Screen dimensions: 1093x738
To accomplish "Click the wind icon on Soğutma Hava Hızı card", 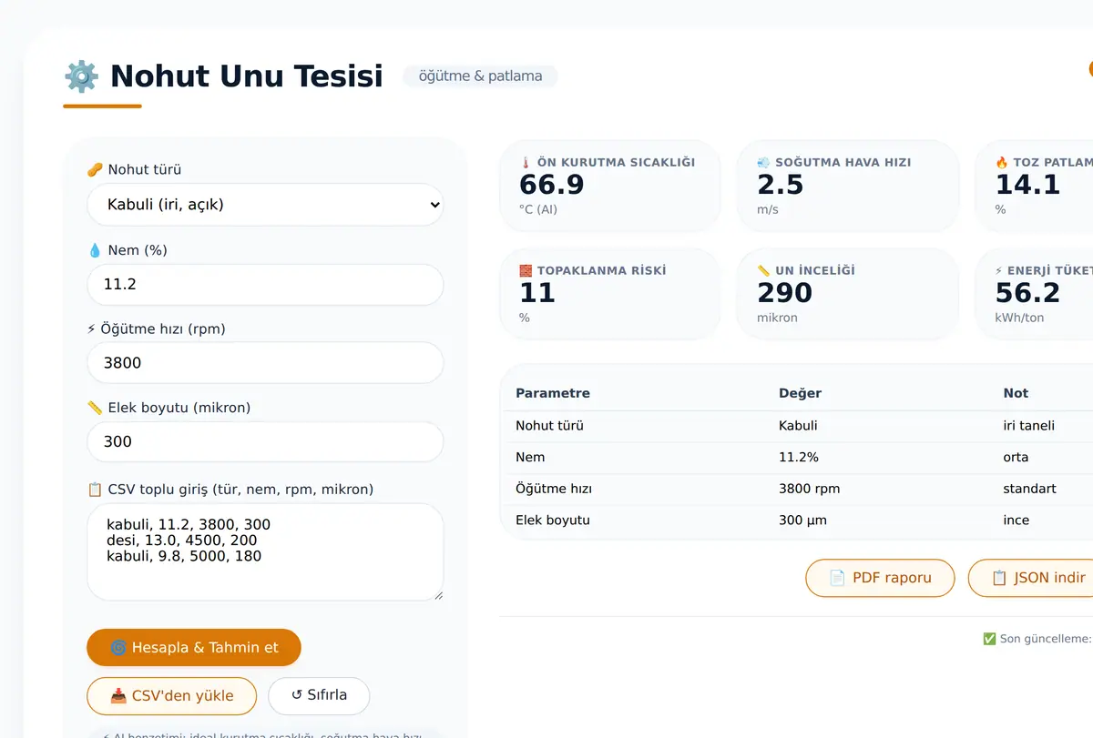I will (764, 162).
